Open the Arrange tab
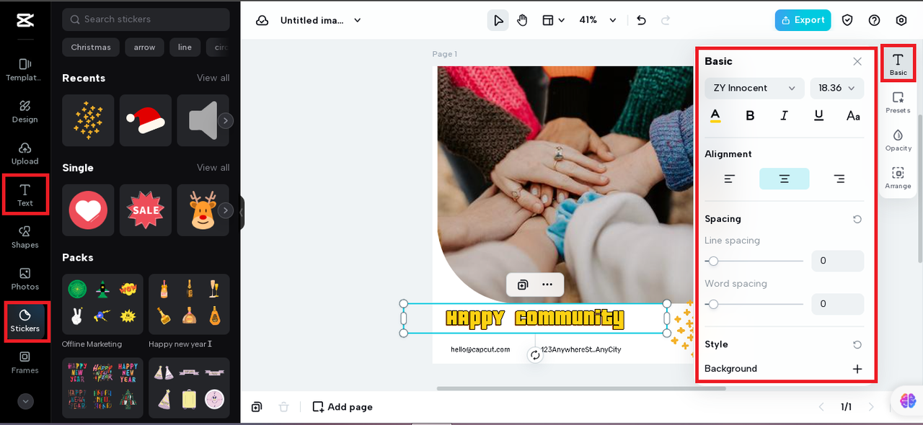The width and height of the screenshot is (923, 425). [x=898, y=177]
